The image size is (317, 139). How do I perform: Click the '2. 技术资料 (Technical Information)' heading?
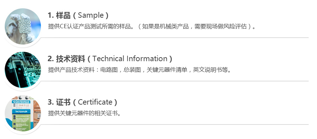[110, 59]
